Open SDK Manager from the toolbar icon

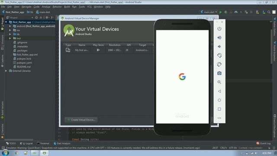264,12
